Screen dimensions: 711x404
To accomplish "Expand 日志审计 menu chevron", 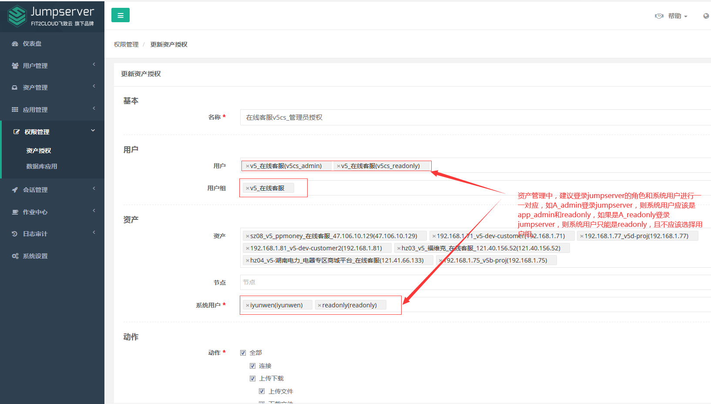I will coord(94,232).
